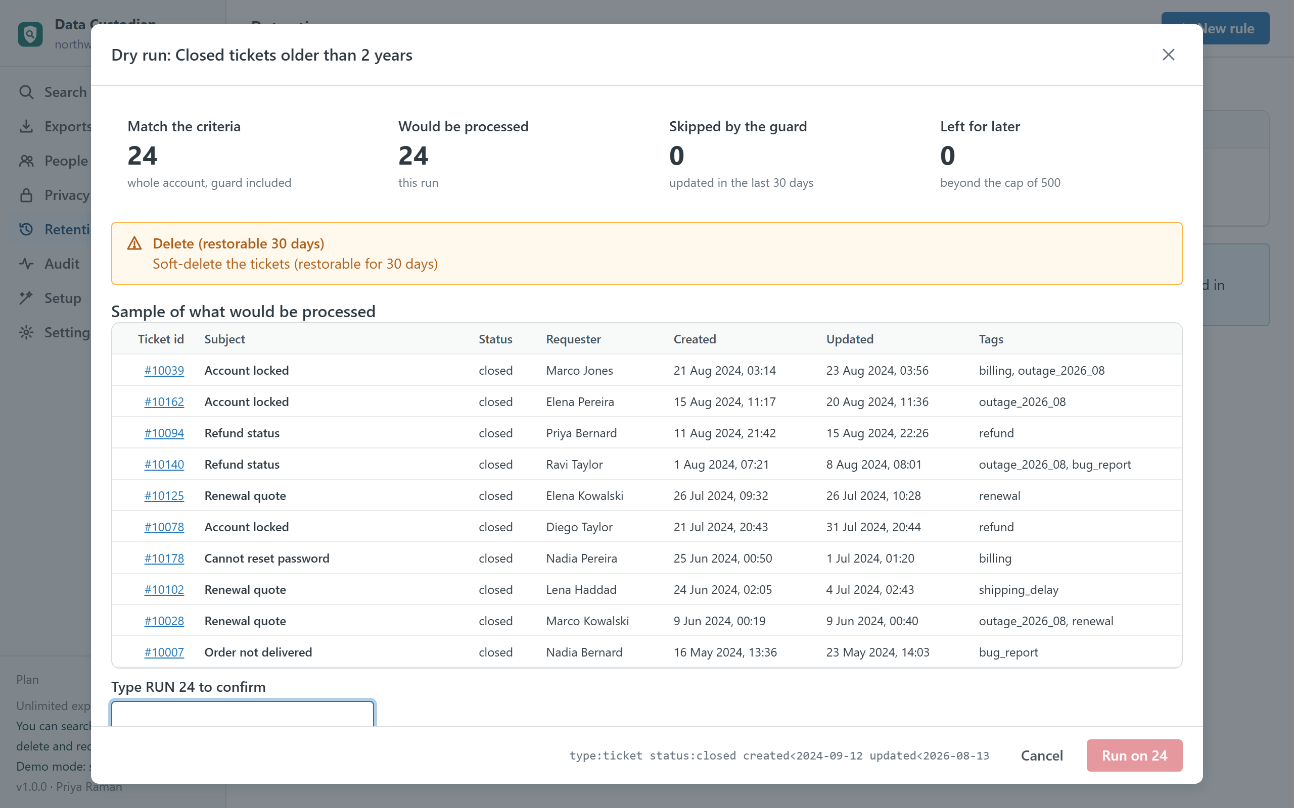Open Privacy section in the sidebar
1294x808 pixels.
point(67,195)
